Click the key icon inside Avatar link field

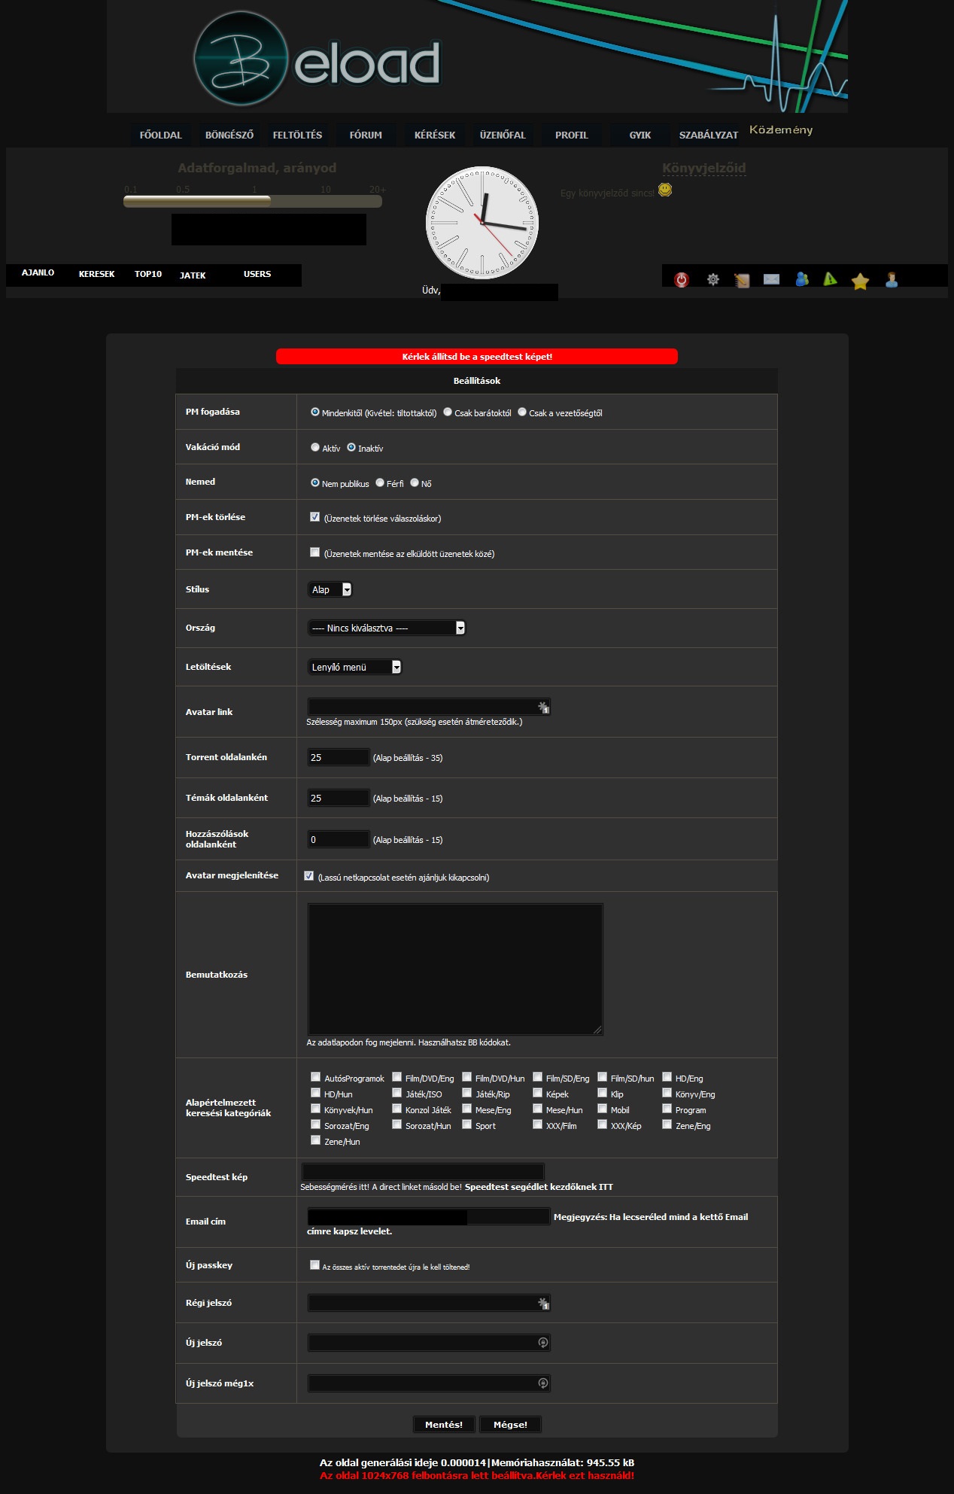[543, 707]
